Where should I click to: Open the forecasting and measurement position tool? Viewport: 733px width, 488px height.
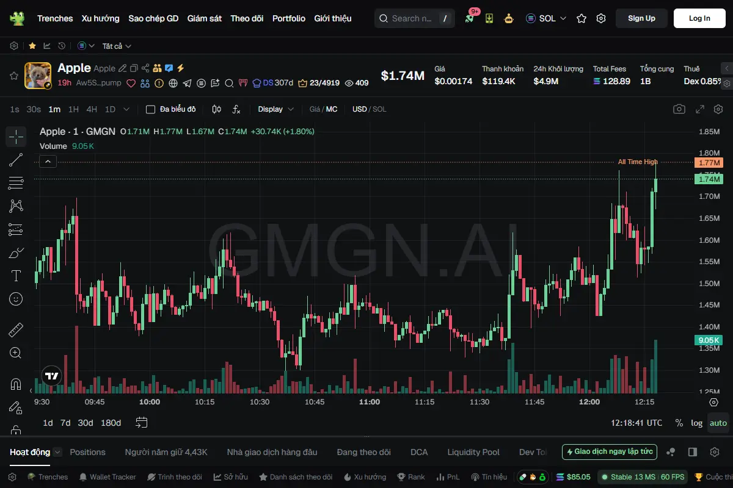pos(16,229)
